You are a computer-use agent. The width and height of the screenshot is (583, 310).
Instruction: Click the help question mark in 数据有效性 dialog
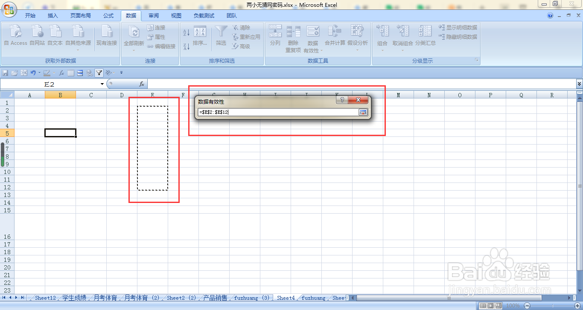tap(342, 100)
